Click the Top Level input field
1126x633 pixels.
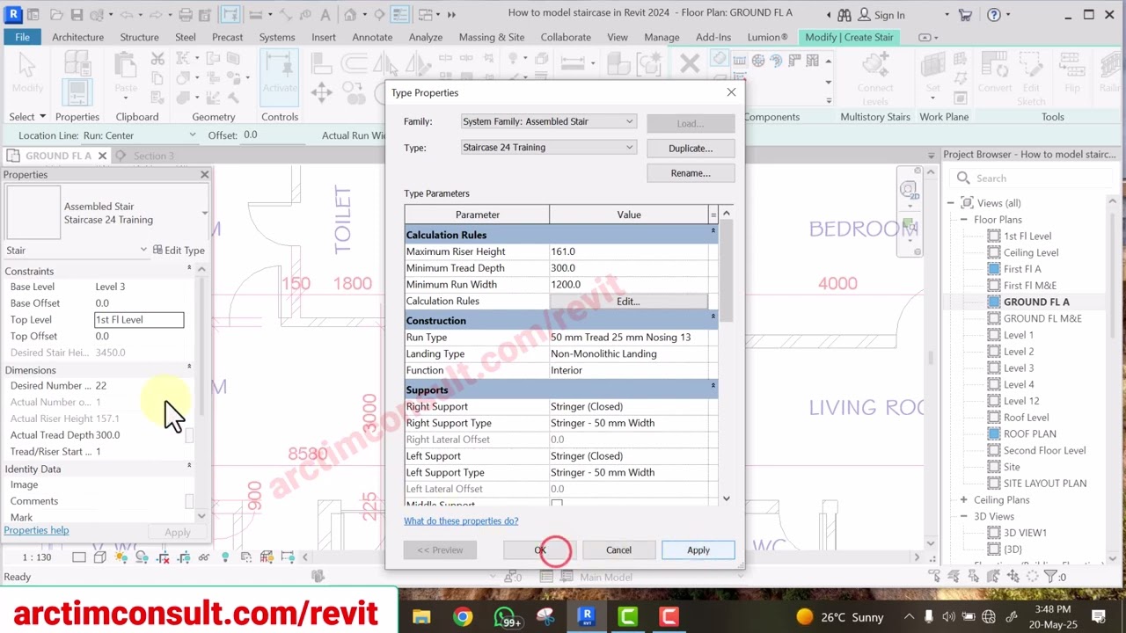click(x=139, y=320)
